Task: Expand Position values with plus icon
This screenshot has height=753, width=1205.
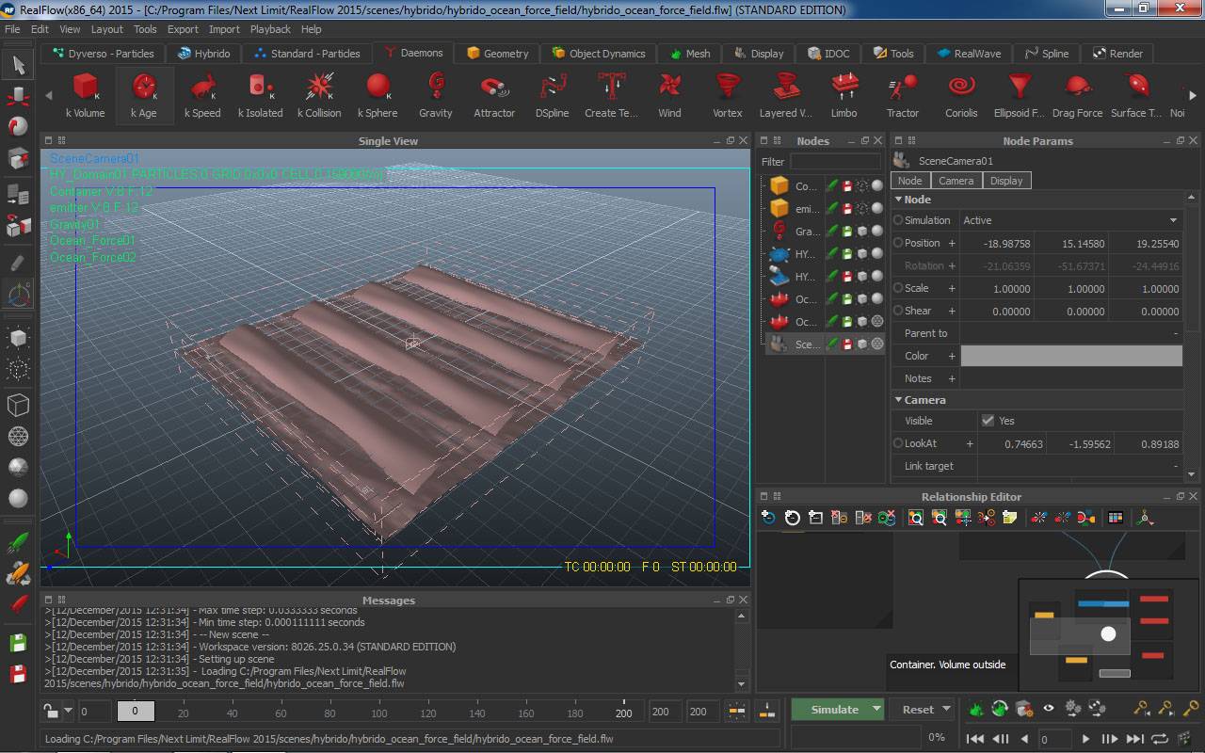Action: (952, 243)
